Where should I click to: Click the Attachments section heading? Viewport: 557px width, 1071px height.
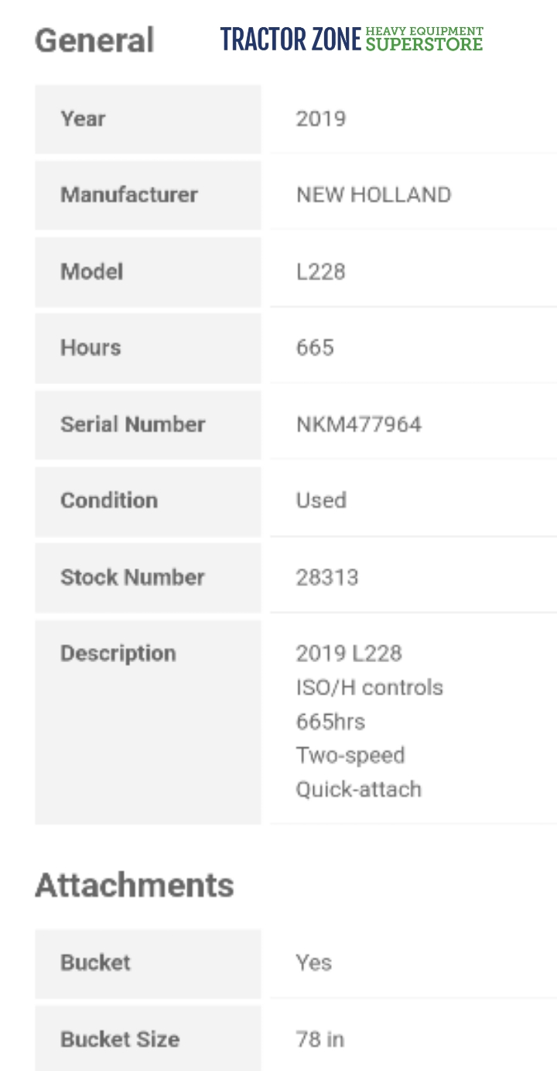point(135,885)
